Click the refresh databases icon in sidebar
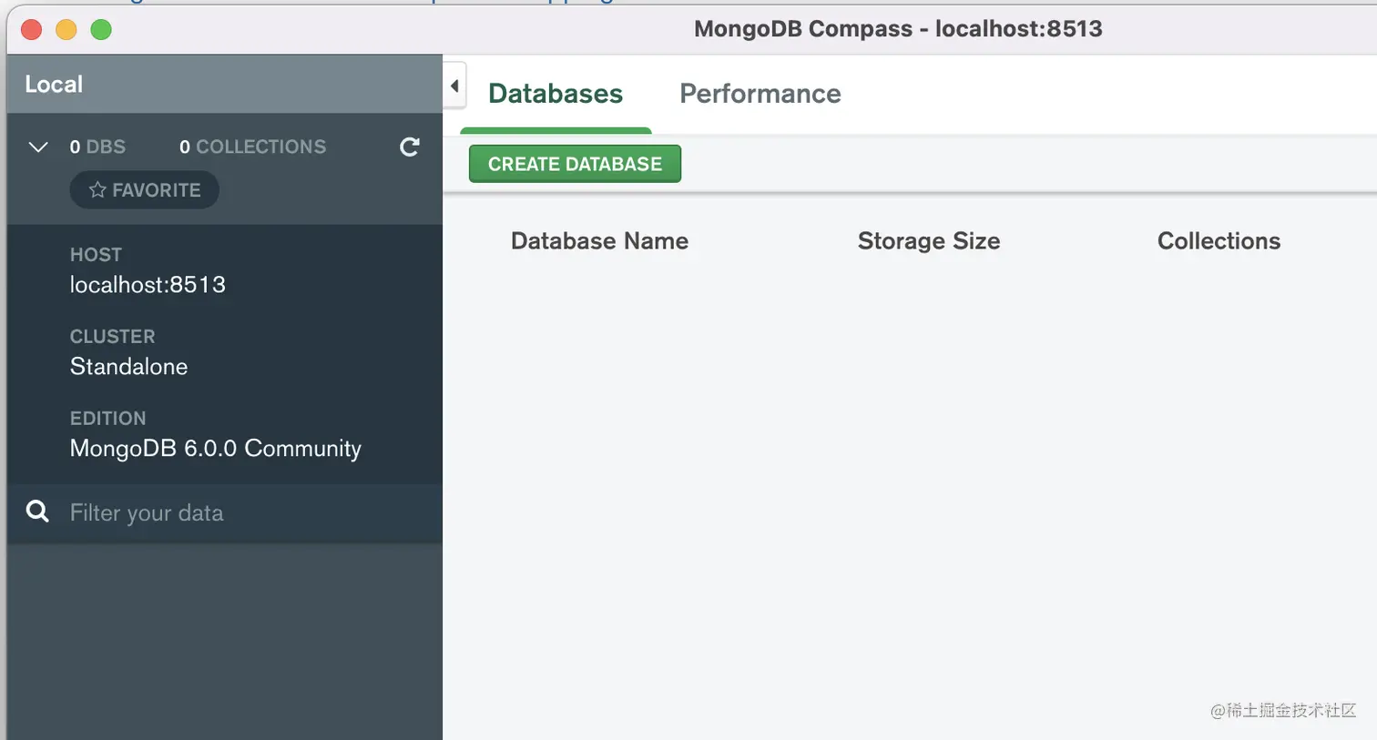This screenshot has width=1377, height=740. click(x=410, y=147)
